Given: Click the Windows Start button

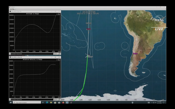Looking at the screenshot, I should pos(11,103).
